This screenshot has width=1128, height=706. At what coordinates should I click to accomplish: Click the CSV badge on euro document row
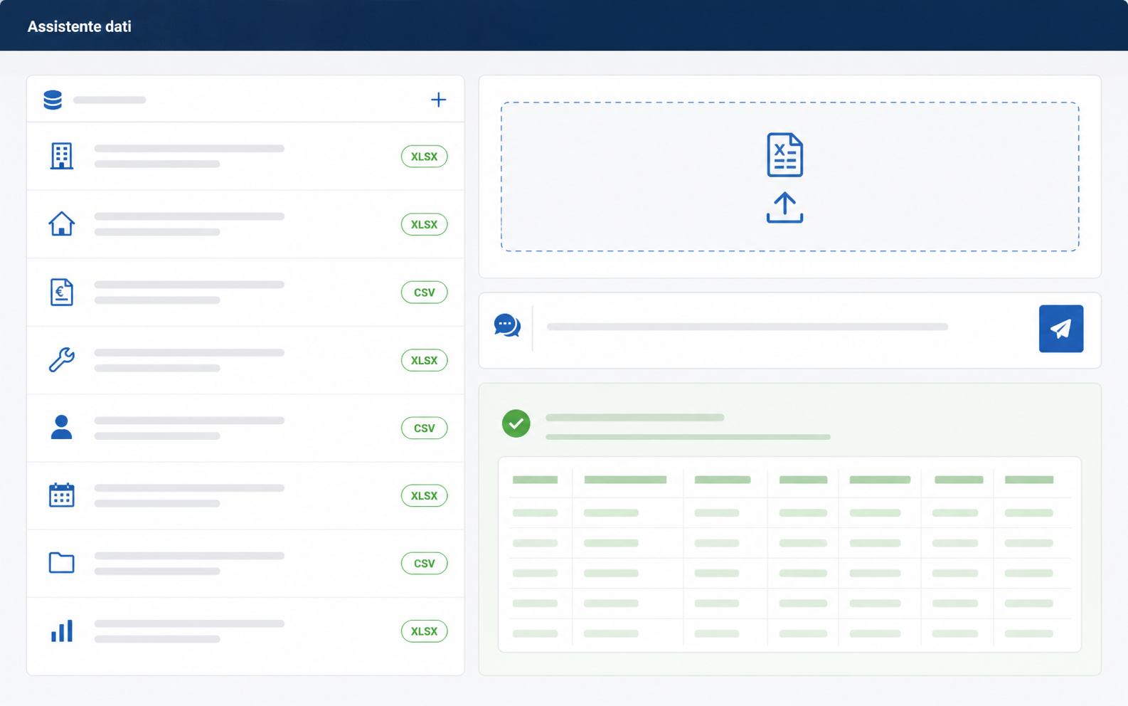click(x=424, y=293)
